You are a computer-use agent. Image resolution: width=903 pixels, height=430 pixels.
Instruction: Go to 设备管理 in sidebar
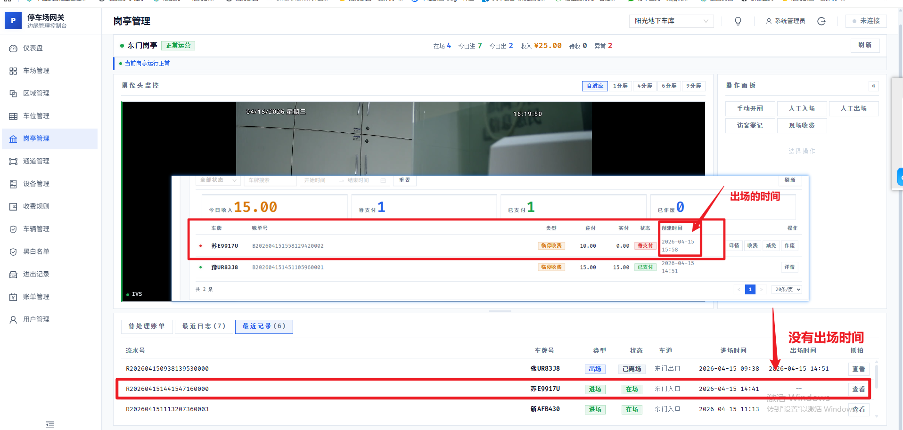[36, 184]
